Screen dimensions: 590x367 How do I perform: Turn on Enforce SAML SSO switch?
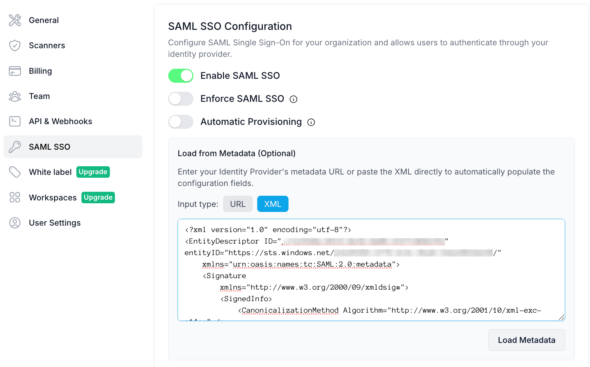pos(181,99)
